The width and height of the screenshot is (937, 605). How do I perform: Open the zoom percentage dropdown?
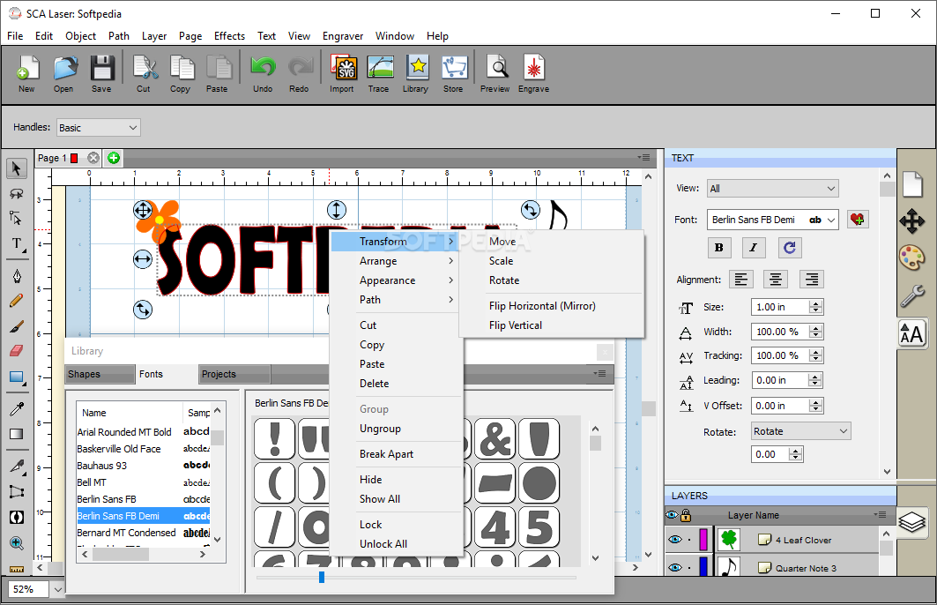point(57,589)
